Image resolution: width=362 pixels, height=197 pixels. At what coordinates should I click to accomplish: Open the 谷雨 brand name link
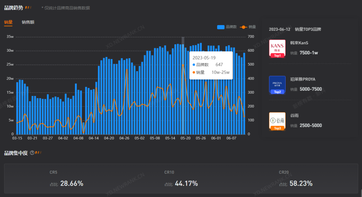294,115
